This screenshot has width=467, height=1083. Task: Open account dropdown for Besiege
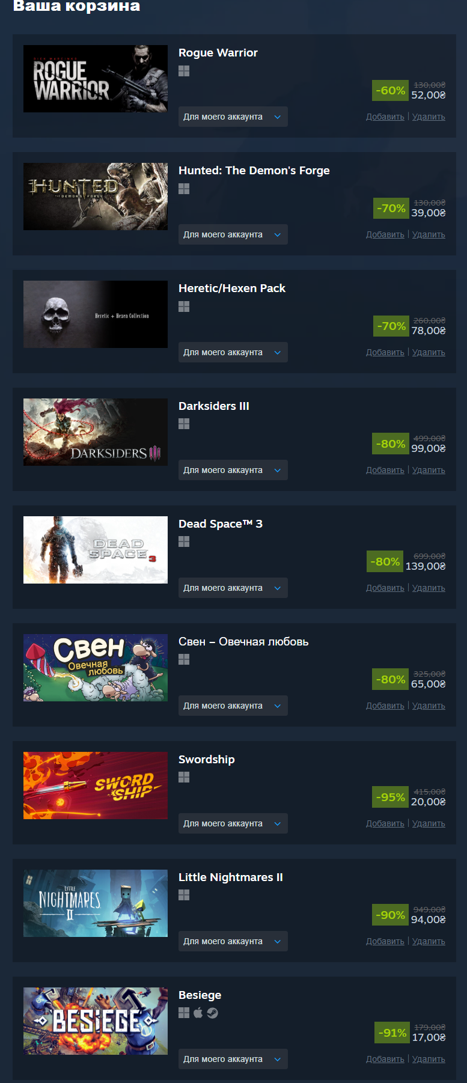(x=233, y=1059)
